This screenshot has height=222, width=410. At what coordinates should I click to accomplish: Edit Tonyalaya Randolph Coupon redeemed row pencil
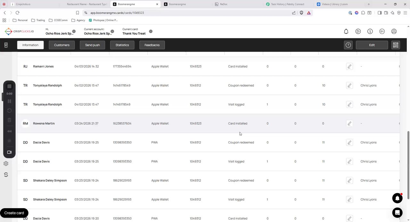pos(349,86)
